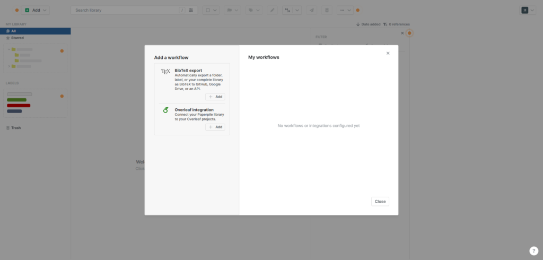Viewport: 543px width, 260px height.
Task: Click into the Search library field
Action: (125, 10)
